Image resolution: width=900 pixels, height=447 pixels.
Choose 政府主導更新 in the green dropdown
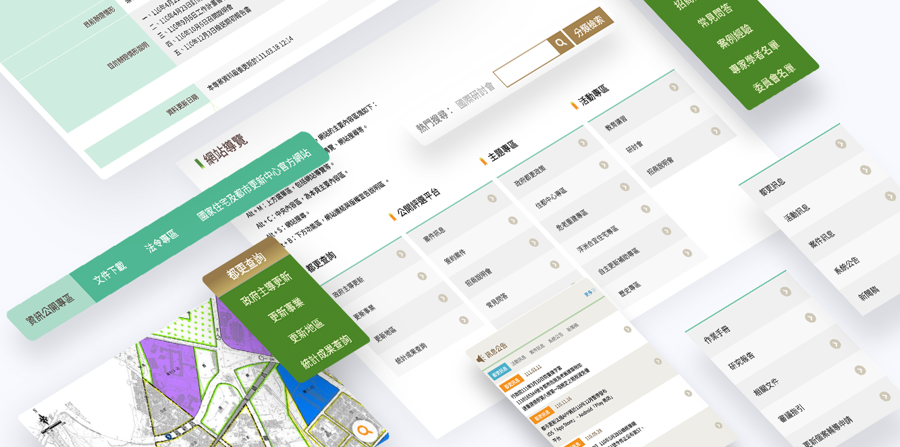click(266, 288)
